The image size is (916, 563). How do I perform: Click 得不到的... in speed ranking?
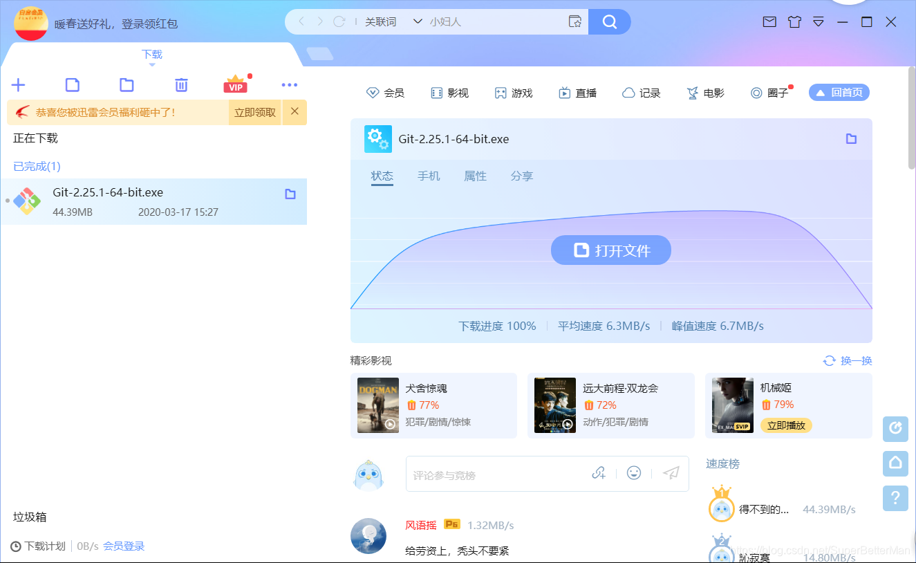[764, 510]
